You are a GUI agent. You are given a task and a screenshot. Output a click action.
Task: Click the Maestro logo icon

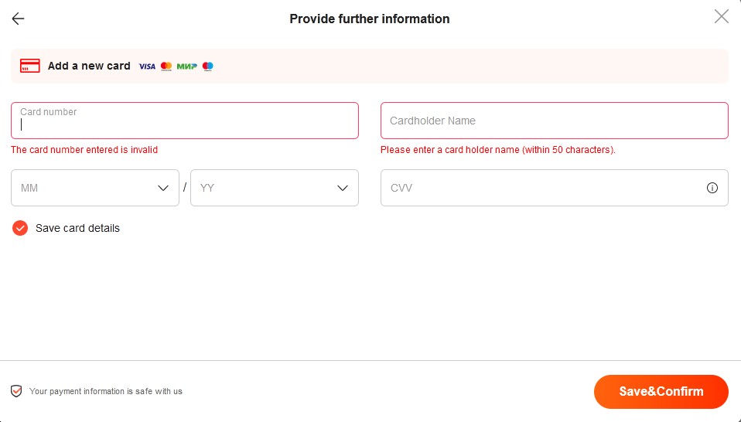click(207, 66)
